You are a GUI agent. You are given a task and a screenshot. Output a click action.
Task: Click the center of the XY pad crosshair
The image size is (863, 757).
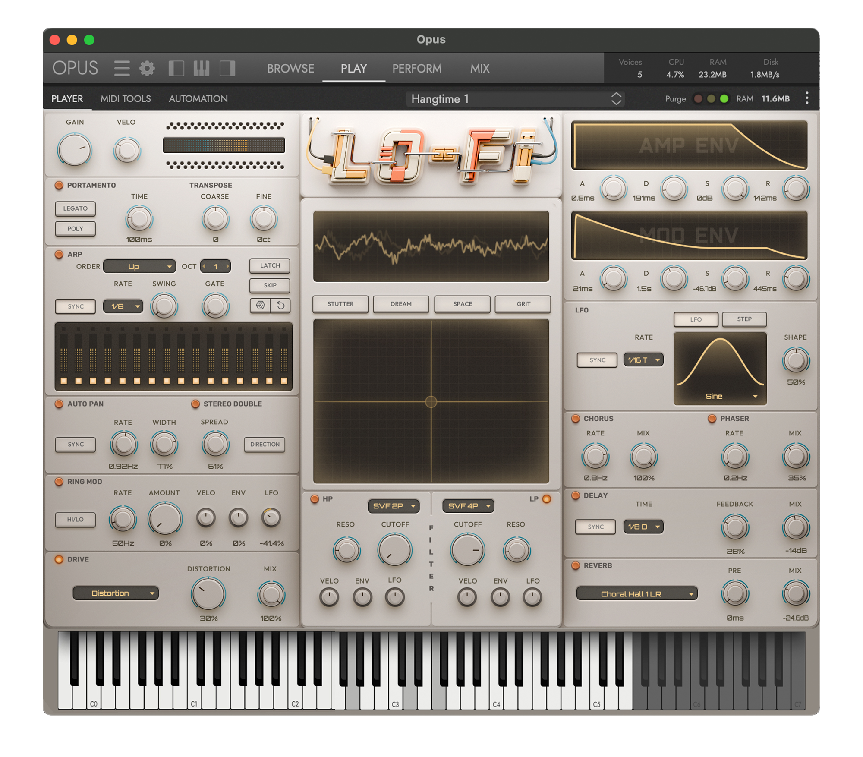point(431,402)
